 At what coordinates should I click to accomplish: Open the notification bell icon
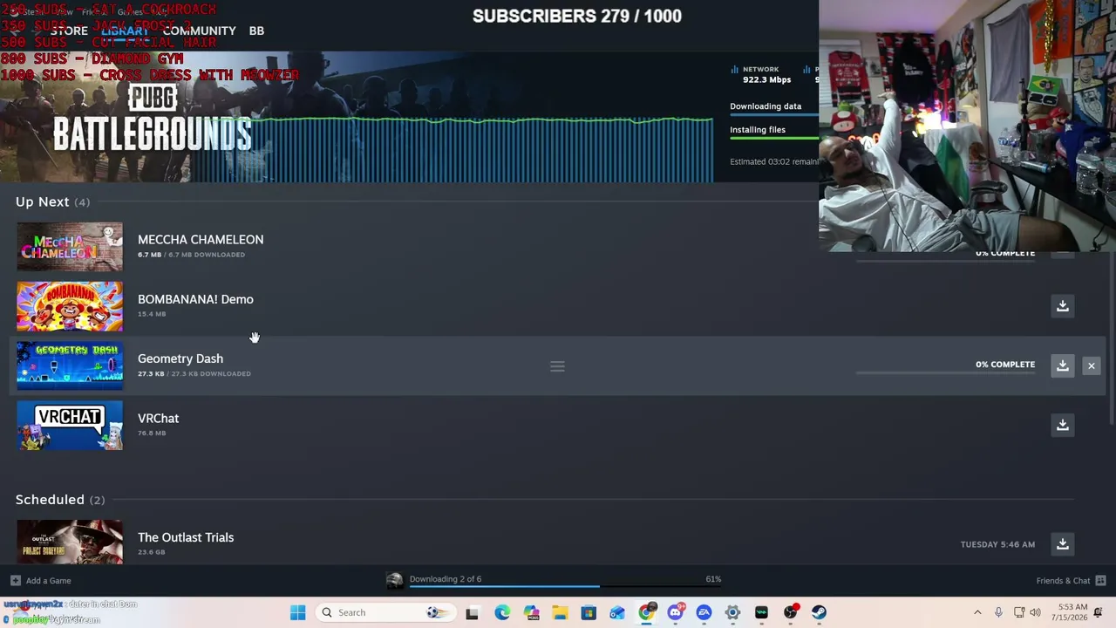[1099, 612]
